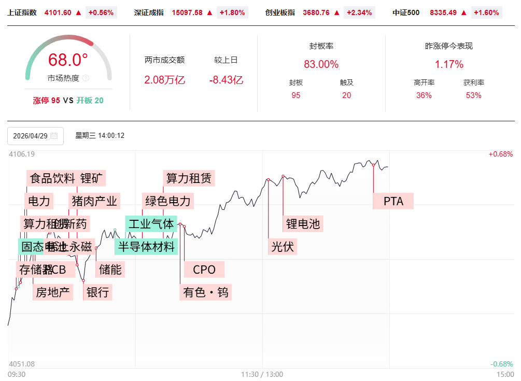
Task: Click the 开板 20 link
Action: (90, 101)
